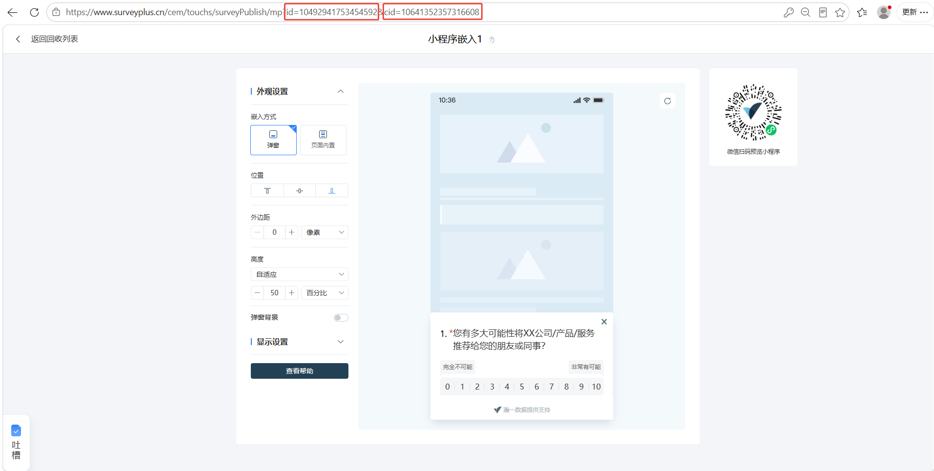Viewport: 934px width, 471px height.
Task: Select score 9 in the NPS scale
Action: point(581,387)
